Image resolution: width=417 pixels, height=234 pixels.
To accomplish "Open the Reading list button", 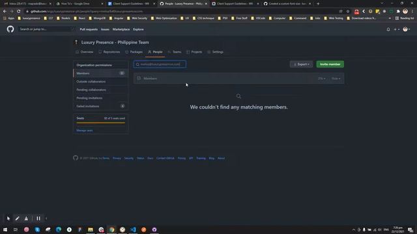I will pos(404,18).
